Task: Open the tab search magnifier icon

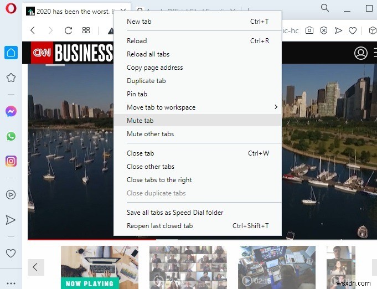Action: (324, 8)
